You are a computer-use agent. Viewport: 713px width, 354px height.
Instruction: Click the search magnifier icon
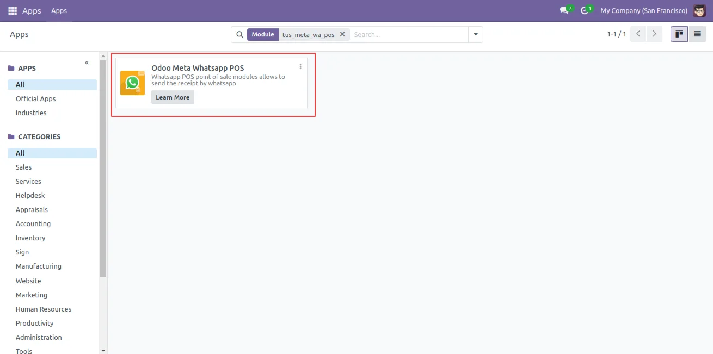(x=239, y=34)
